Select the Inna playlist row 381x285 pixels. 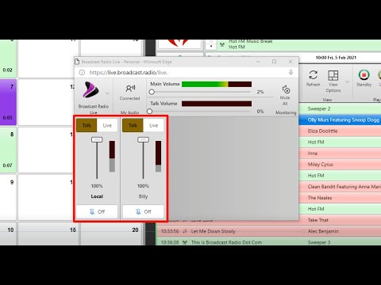(x=340, y=154)
